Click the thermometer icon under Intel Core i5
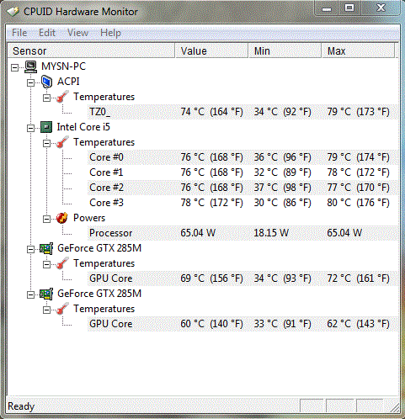Viewport: 405px width, 419px height. pyautogui.click(x=62, y=142)
